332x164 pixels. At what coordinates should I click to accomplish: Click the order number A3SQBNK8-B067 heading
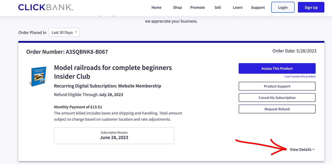click(67, 52)
